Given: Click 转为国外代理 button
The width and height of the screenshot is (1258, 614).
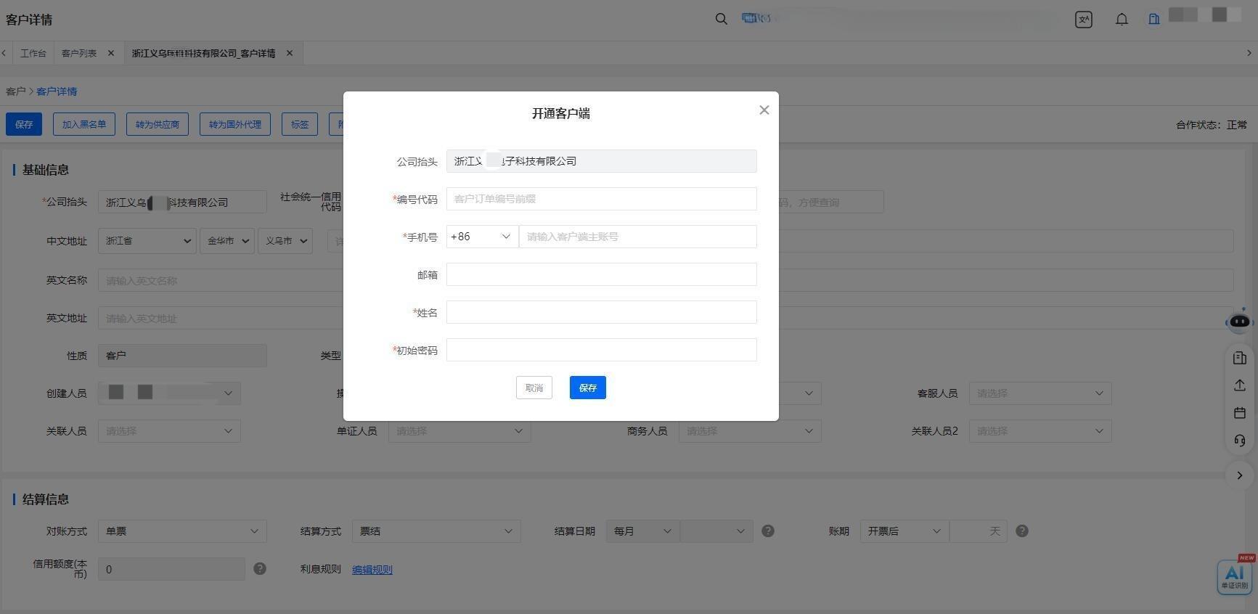Looking at the screenshot, I should (x=235, y=124).
